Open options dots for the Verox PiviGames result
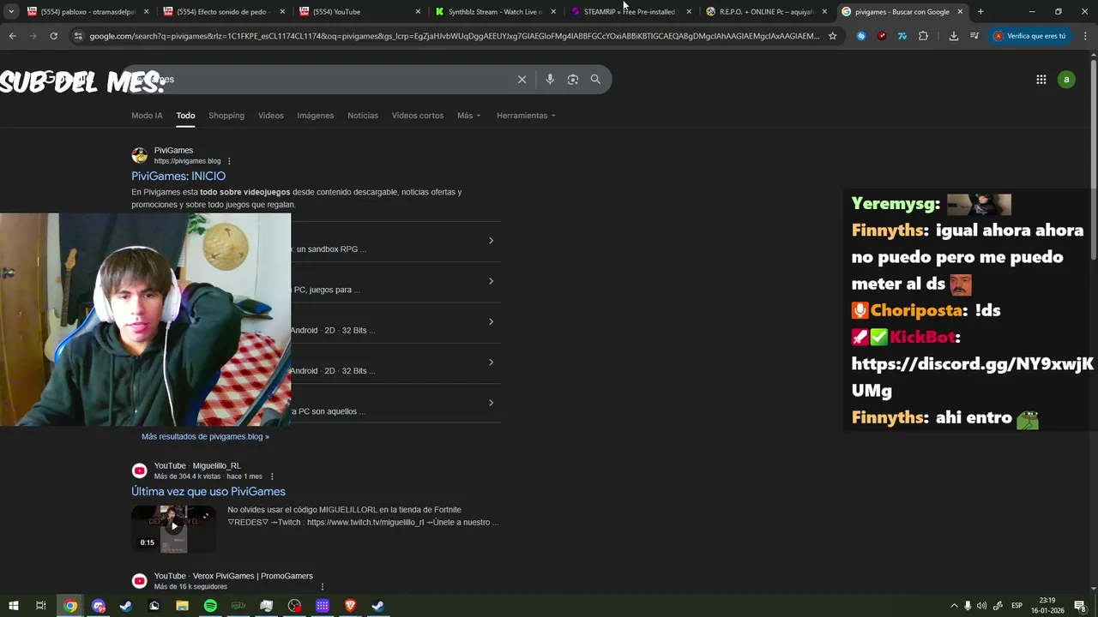Viewport: 1098px width, 617px height. [x=323, y=587]
